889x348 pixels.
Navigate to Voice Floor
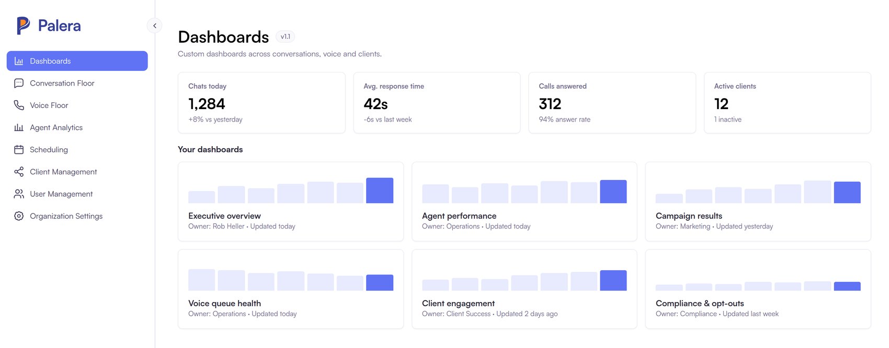pos(77,105)
